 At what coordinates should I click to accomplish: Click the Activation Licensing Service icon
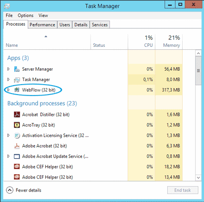point(17,135)
